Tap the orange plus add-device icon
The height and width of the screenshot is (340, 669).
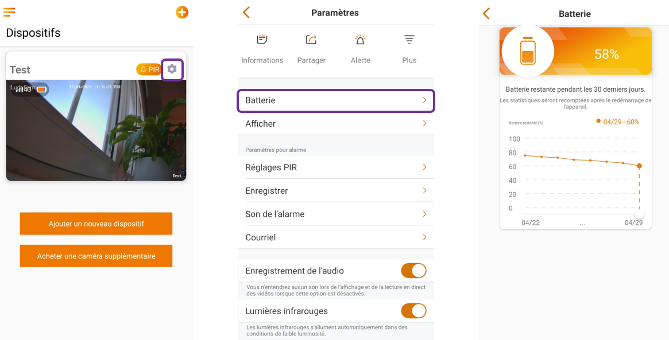182,13
